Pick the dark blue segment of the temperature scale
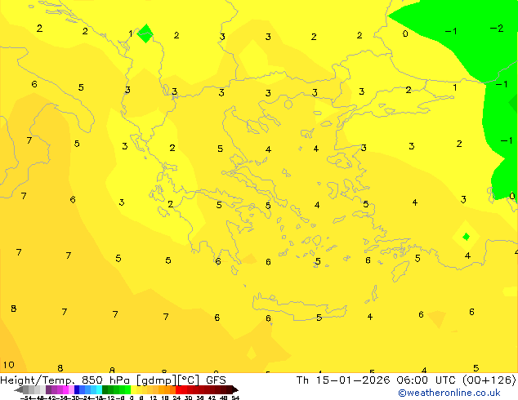 [77, 389]
